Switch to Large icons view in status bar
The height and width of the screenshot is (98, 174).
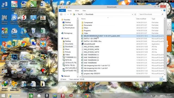[x=164, y=79]
